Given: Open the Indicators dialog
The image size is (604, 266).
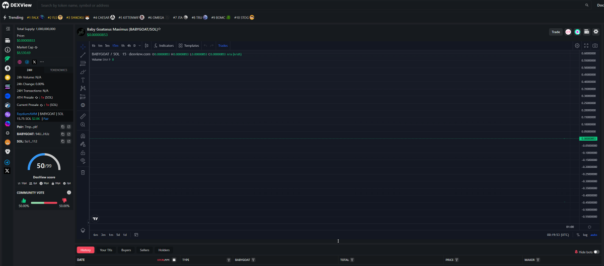Looking at the screenshot, I should [164, 45].
